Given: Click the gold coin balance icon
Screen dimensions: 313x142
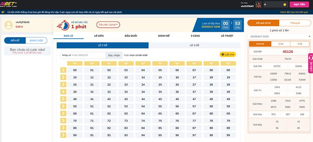Looking at the screenshot, I should click(285, 4).
